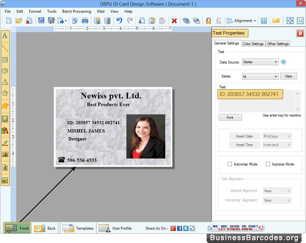
Task: Click the Lock padlock icon
Action: point(209,21)
